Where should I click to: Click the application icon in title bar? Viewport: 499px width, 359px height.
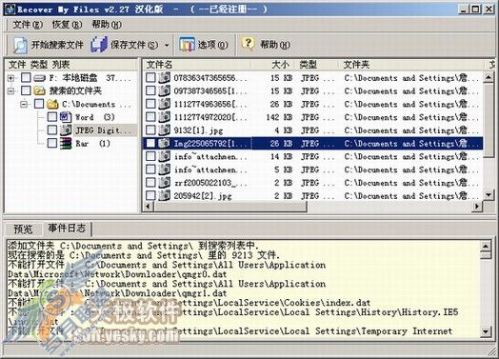tap(10, 10)
